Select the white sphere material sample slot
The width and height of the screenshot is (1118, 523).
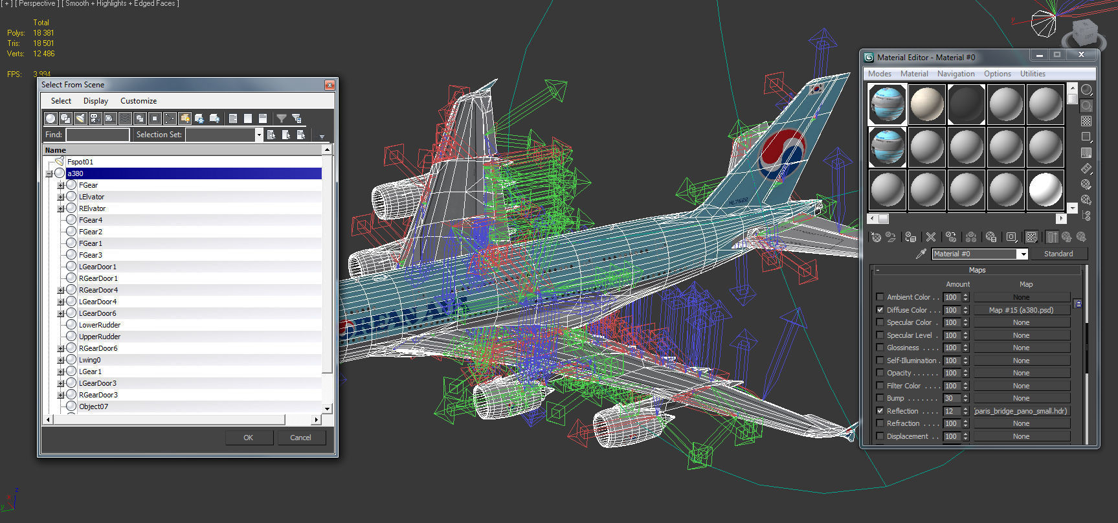coord(1045,189)
